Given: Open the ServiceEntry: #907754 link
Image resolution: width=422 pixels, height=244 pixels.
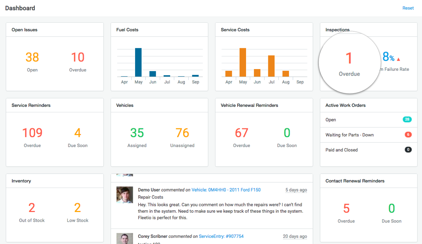Looking at the screenshot, I should point(221,236).
